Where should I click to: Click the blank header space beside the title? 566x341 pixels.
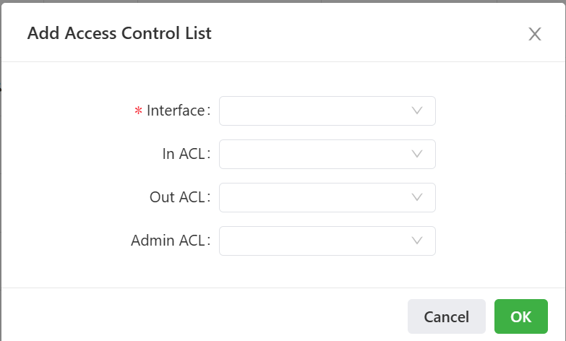point(361,33)
